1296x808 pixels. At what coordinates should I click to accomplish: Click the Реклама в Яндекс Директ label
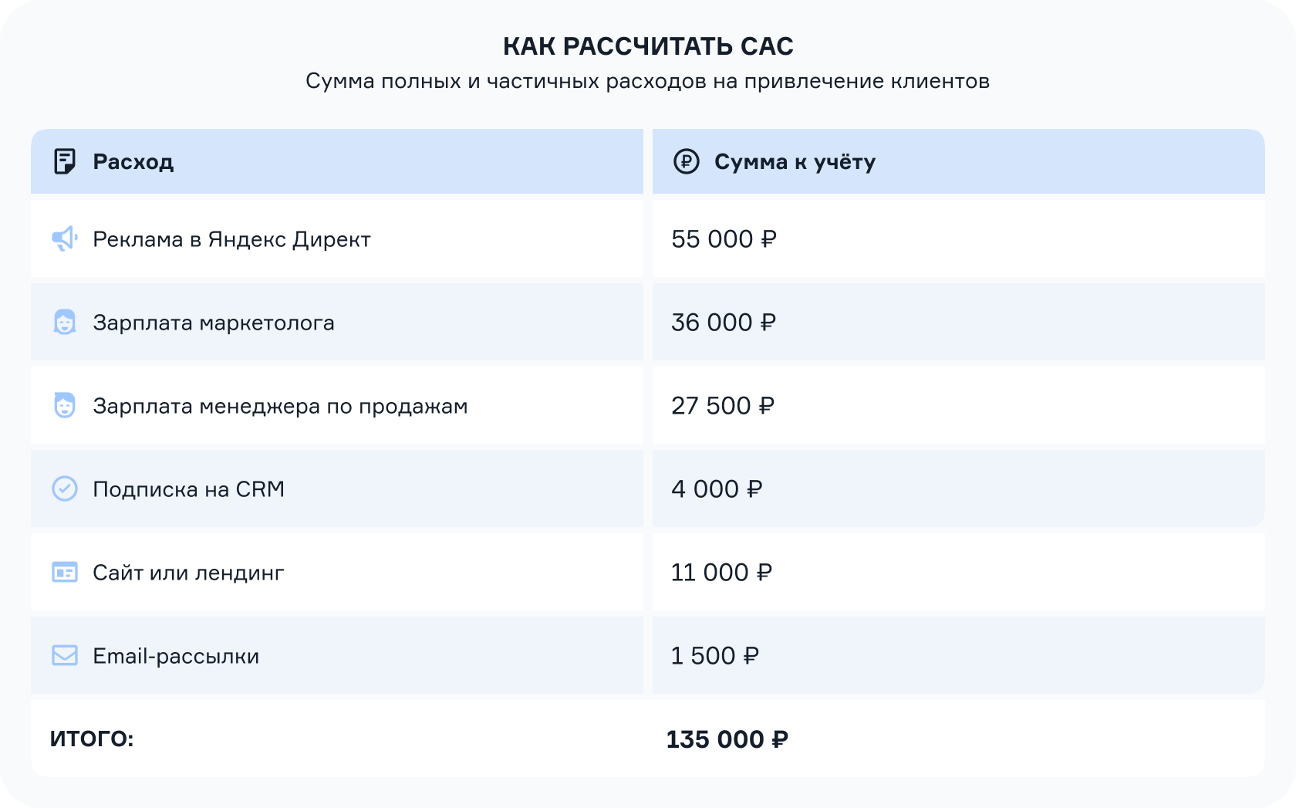[x=231, y=239]
